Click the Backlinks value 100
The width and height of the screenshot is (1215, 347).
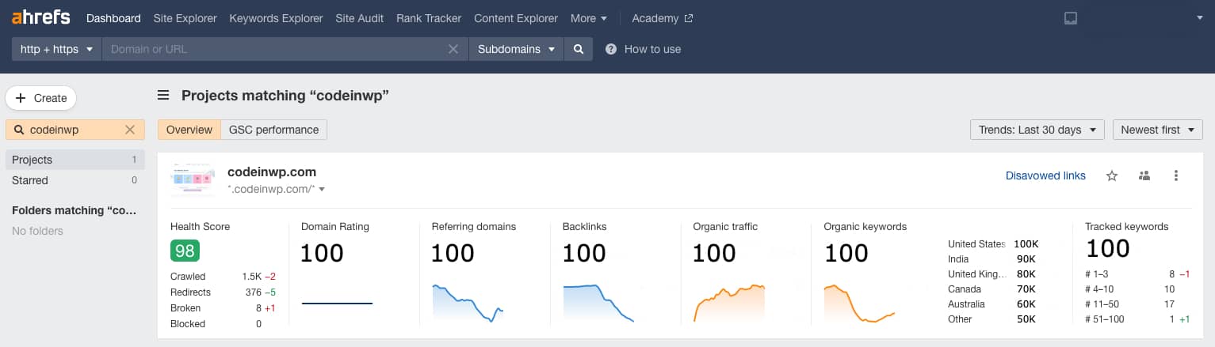tap(584, 253)
